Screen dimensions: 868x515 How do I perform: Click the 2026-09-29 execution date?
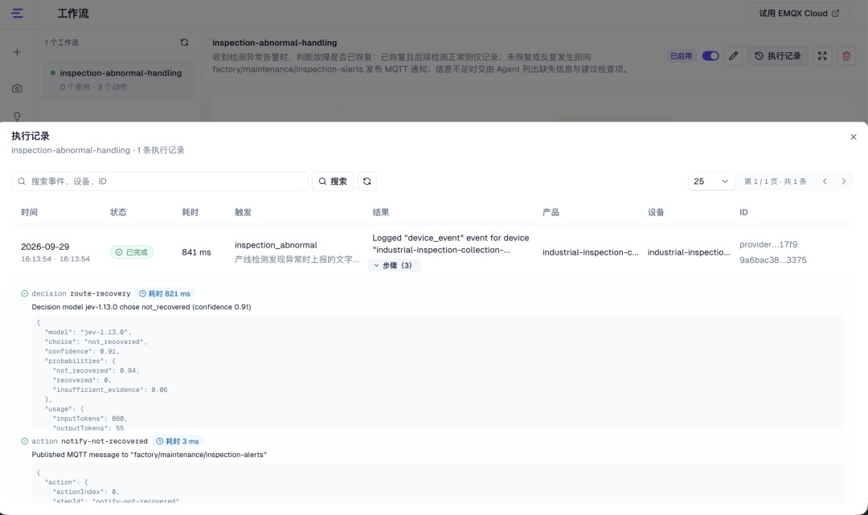pyautogui.click(x=45, y=247)
